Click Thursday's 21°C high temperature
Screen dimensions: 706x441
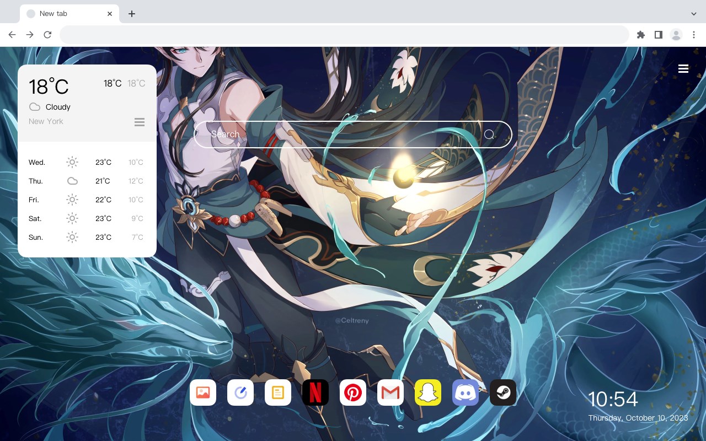[103, 181]
